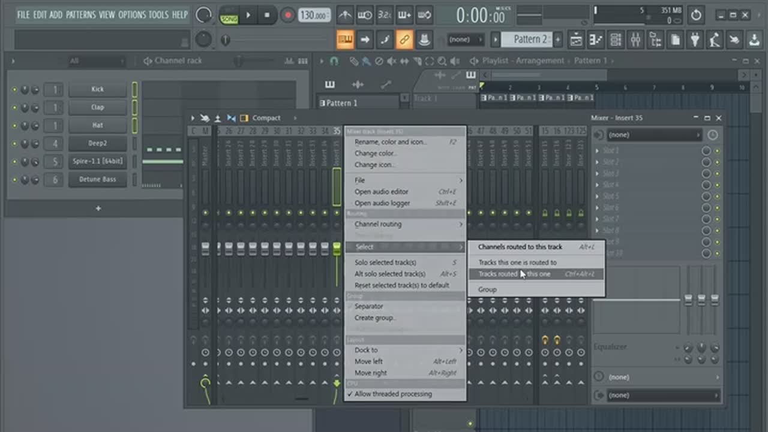Toggle Allow threaded processing option
768x432 pixels.
[x=393, y=394]
